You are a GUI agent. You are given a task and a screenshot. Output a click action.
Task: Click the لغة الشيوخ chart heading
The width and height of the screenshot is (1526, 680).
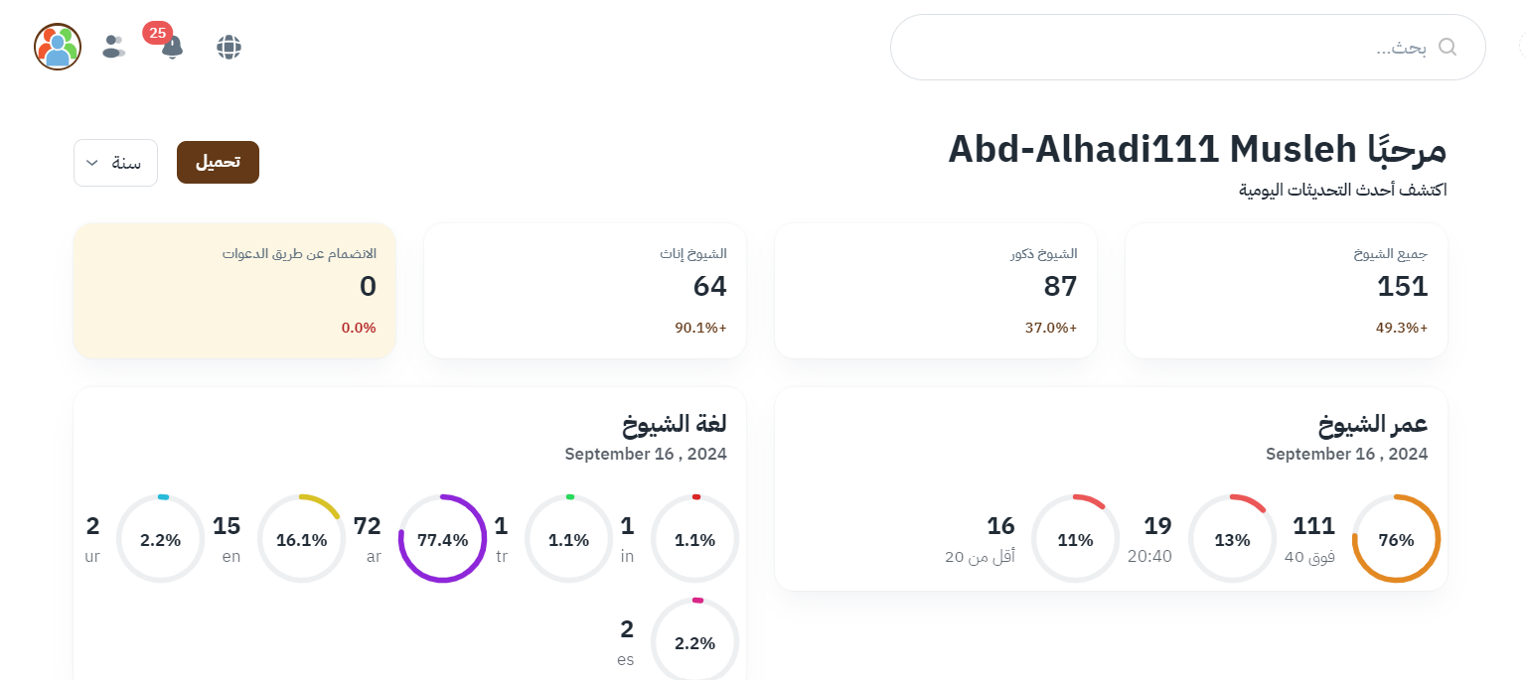tap(675, 424)
